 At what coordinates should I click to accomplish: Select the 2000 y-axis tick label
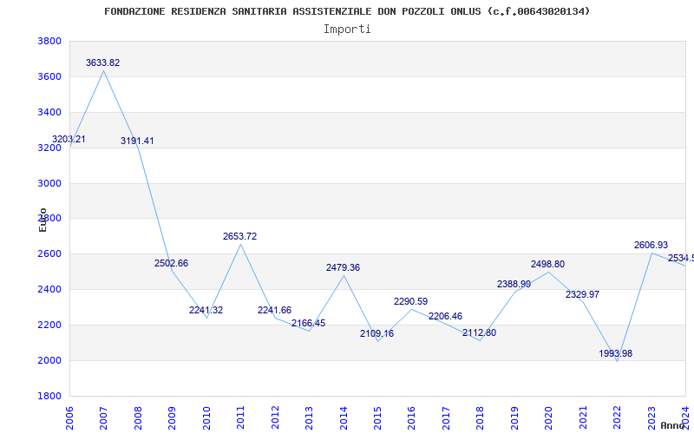49,360
